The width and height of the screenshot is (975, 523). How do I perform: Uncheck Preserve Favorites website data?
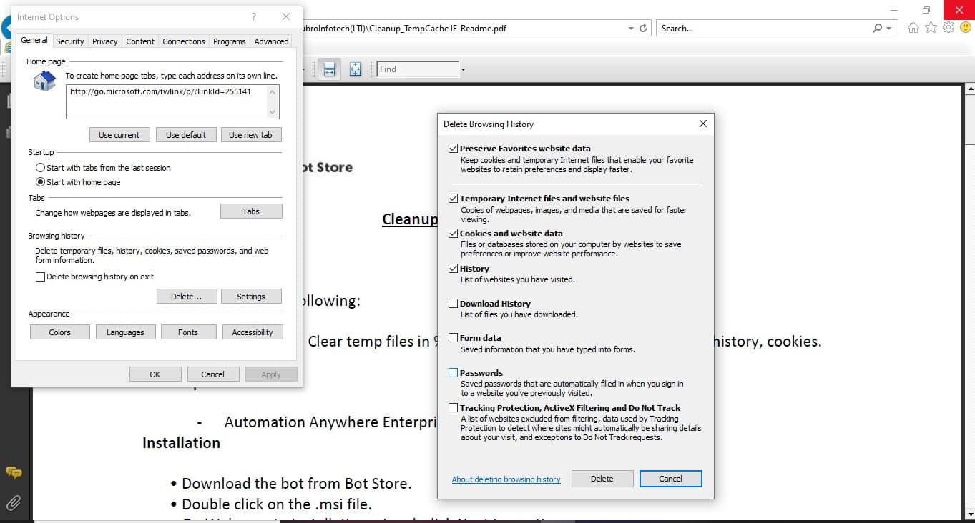[453, 149]
